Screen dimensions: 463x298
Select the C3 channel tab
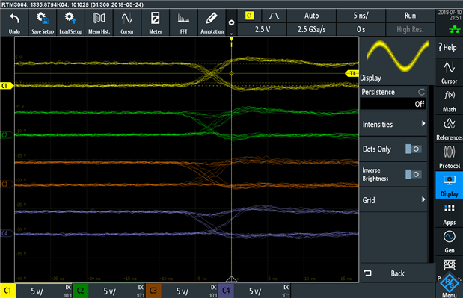153,291
